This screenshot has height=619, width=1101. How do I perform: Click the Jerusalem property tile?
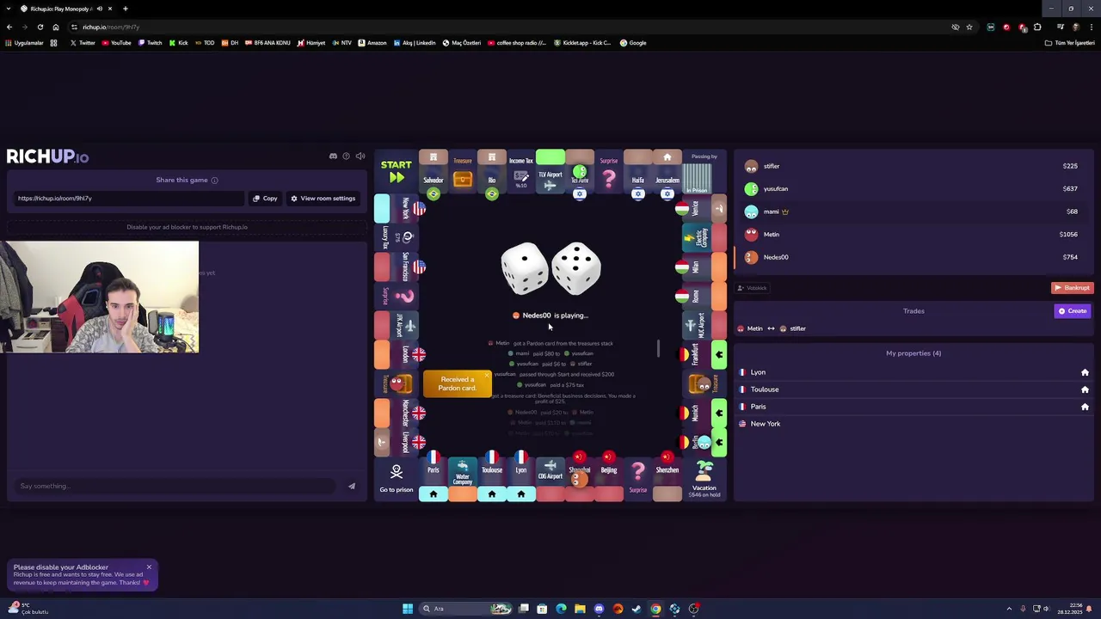(x=667, y=173)
